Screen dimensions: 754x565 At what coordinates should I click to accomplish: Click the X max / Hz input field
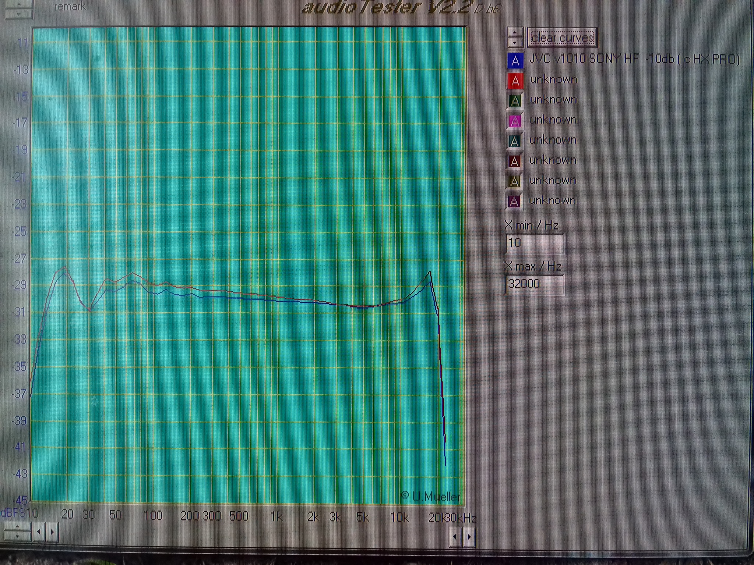[x=534, y=284]
